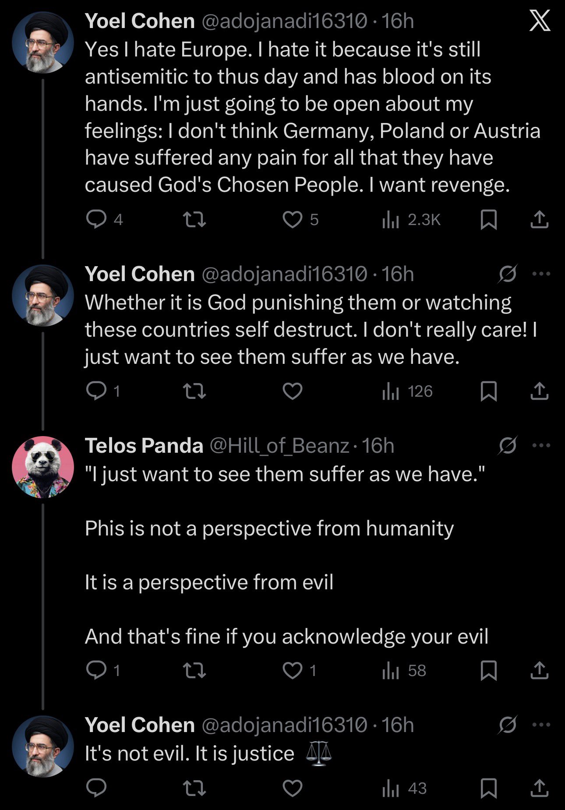565x810 pixels.
Task: Share the first tweet in thread
Action: tap(539, 219)
